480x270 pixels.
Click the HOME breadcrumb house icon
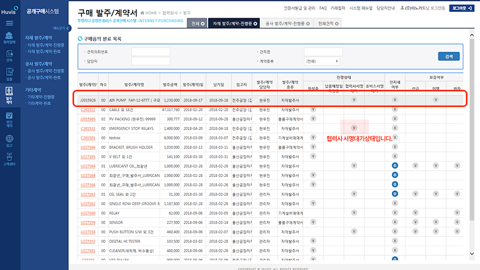tap(142, 13)
